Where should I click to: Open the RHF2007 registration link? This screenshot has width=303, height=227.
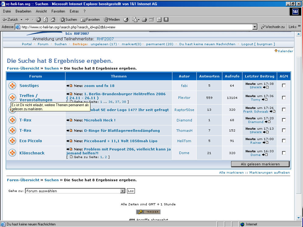105,39
